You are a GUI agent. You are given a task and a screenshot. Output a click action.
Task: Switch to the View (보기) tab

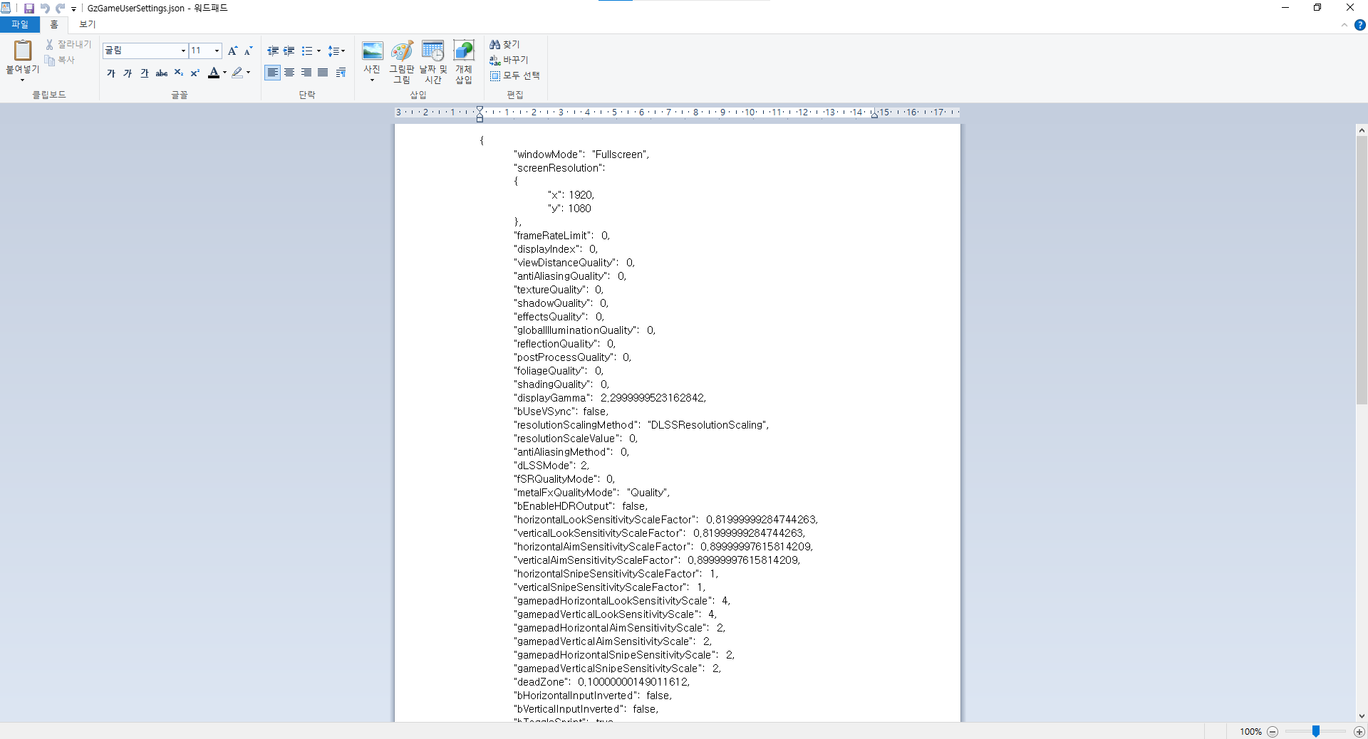pos(87,24)
